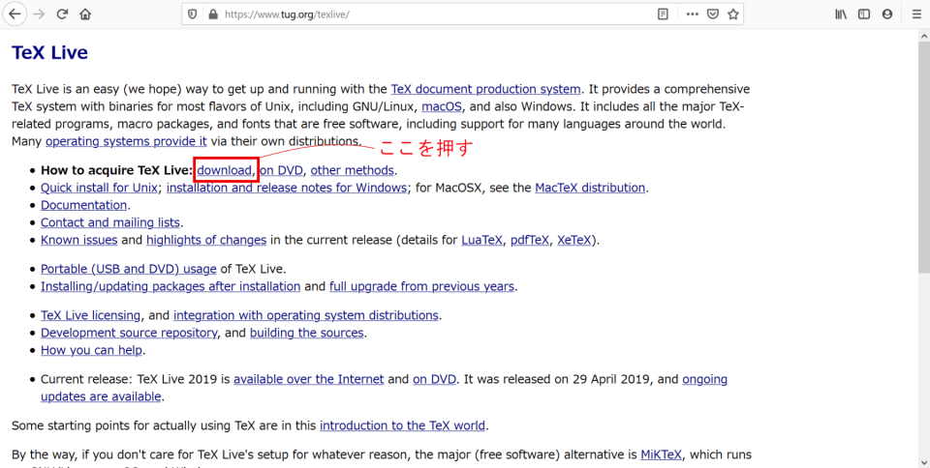Open 'Contact and mailing lists' link
This screenshot has height=468, width=930.
point(110,222)
